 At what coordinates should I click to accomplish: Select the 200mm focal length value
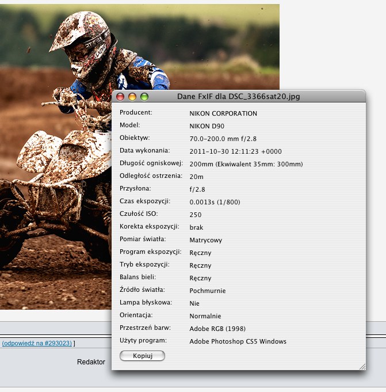point(246,164)
